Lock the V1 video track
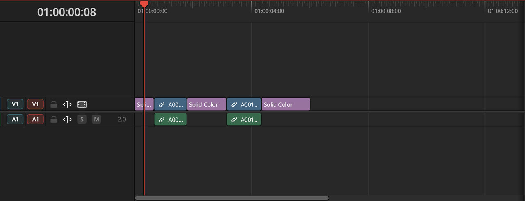This screenshot has height=201, width=525. 53,104
